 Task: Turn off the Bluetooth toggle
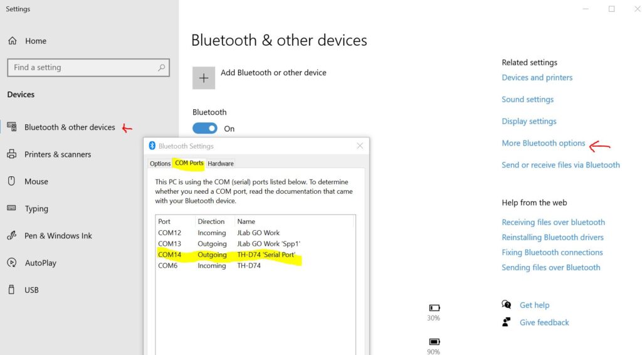(x=205, y=129)
